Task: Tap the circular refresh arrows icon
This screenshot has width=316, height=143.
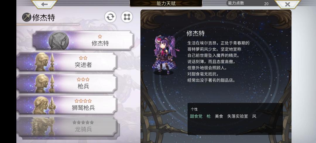Action: [x=110, y=17]
